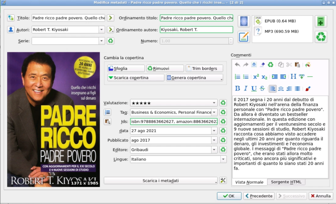Redo edit in comments editor
This screenshot has width=336, height=204.
(x=246, y=65)
